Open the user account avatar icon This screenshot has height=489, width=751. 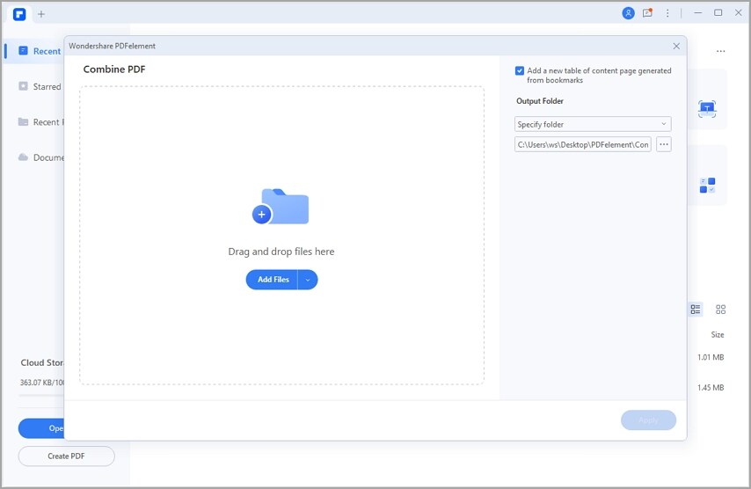(628, 13)
